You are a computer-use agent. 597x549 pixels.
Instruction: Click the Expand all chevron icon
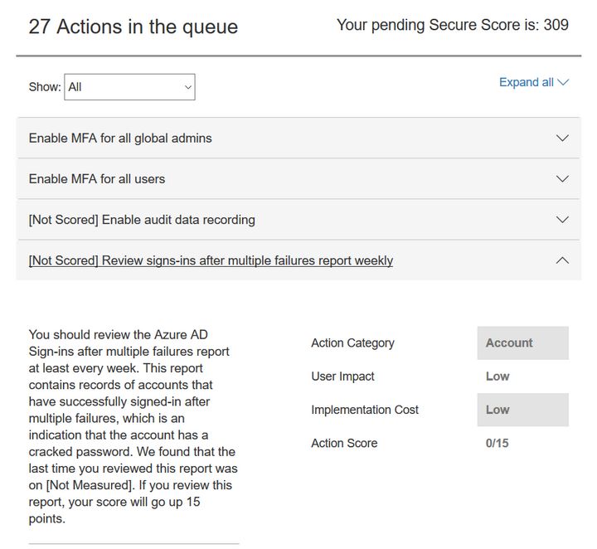coord(564,82)
